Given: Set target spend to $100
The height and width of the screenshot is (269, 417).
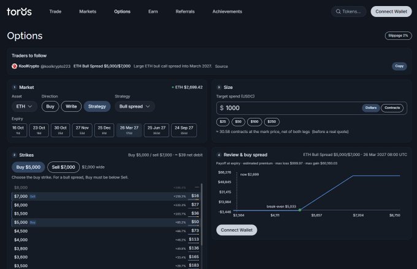Looking at the screenshot, I should point(254,122).
